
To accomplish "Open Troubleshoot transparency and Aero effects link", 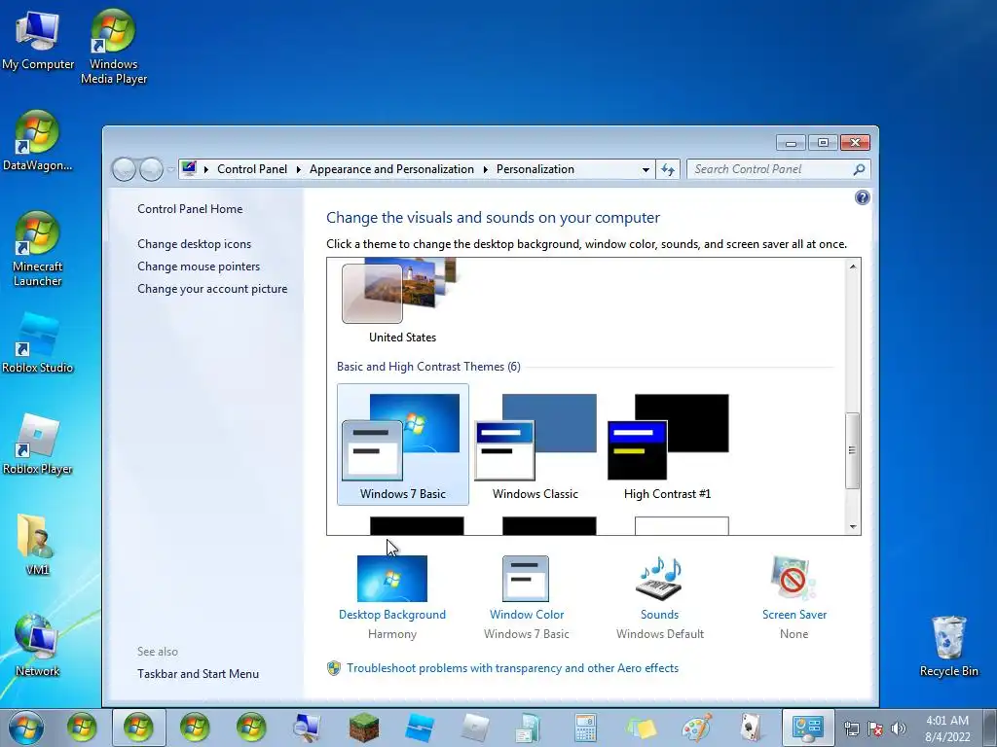I will click(512, 668).
